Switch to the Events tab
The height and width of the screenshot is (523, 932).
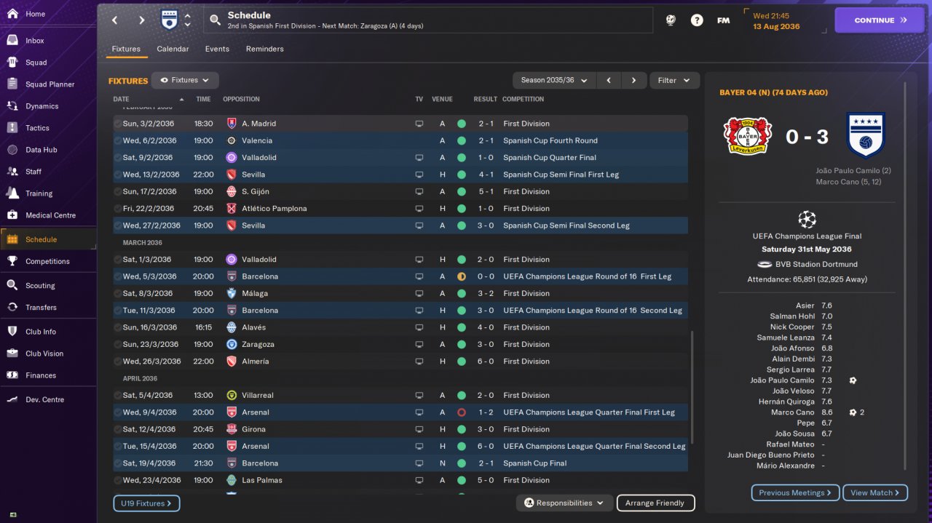pyautogui.click(x=217, y=49)
